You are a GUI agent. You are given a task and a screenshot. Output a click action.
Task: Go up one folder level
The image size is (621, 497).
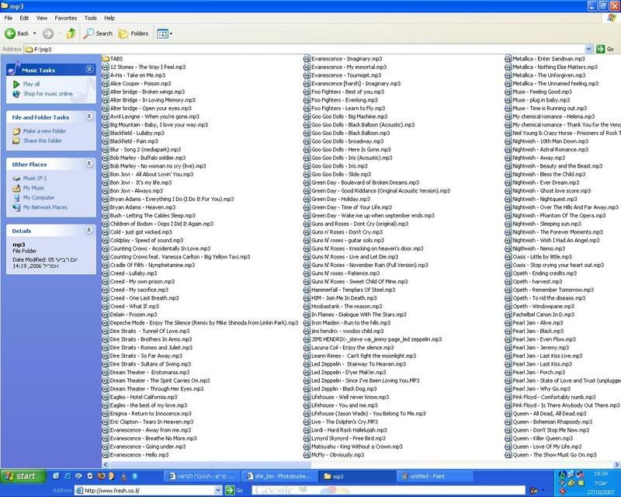pyautogui.click(x=71, y=33)
